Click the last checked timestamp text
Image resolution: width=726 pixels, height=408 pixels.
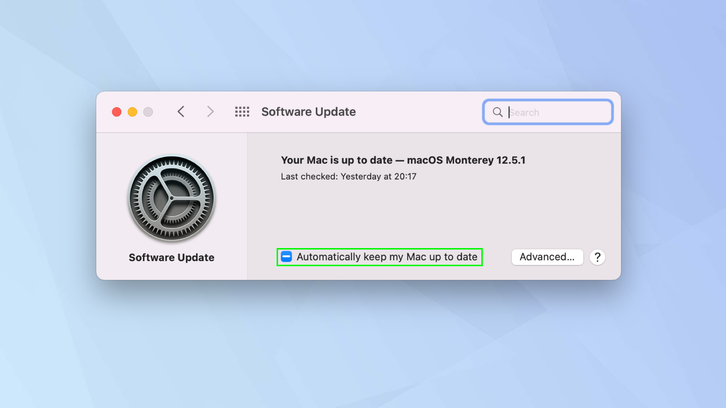[350, 176]
